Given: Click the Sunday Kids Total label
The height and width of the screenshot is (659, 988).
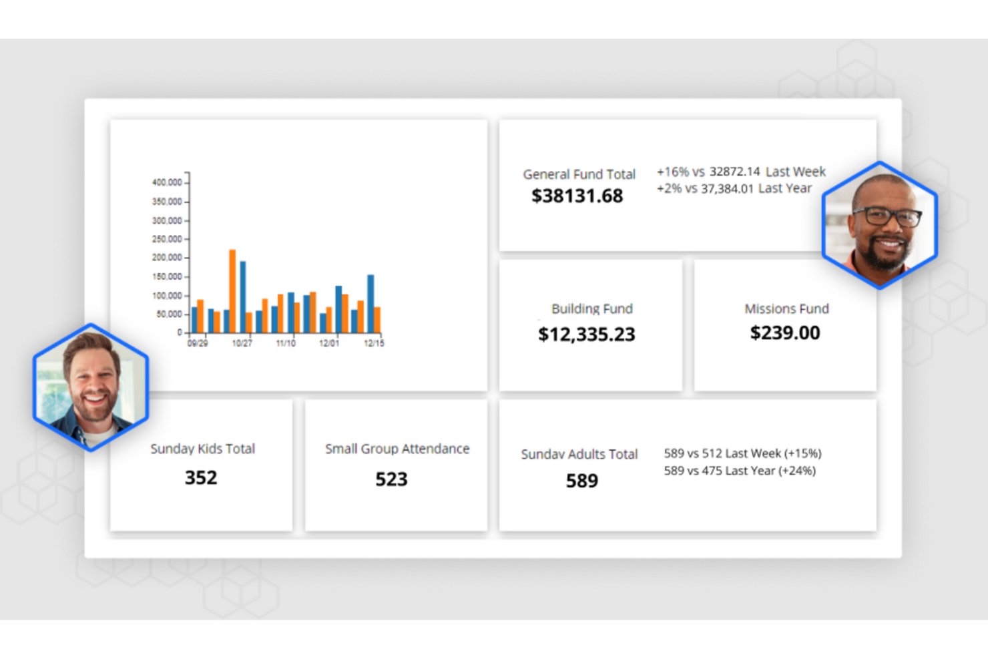Looking at the screenshot, I should pos(202,449).
